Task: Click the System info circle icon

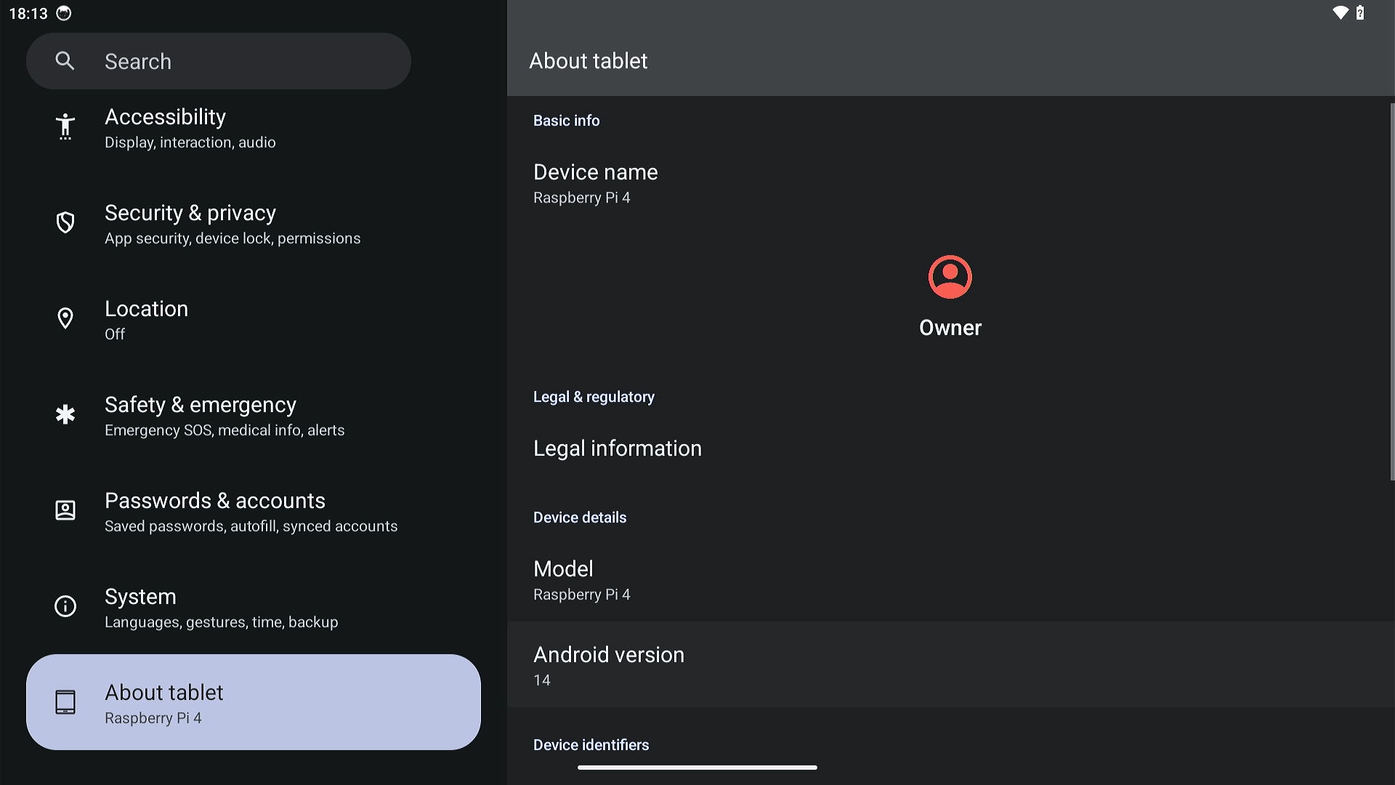Action: (x=65, y=606)
